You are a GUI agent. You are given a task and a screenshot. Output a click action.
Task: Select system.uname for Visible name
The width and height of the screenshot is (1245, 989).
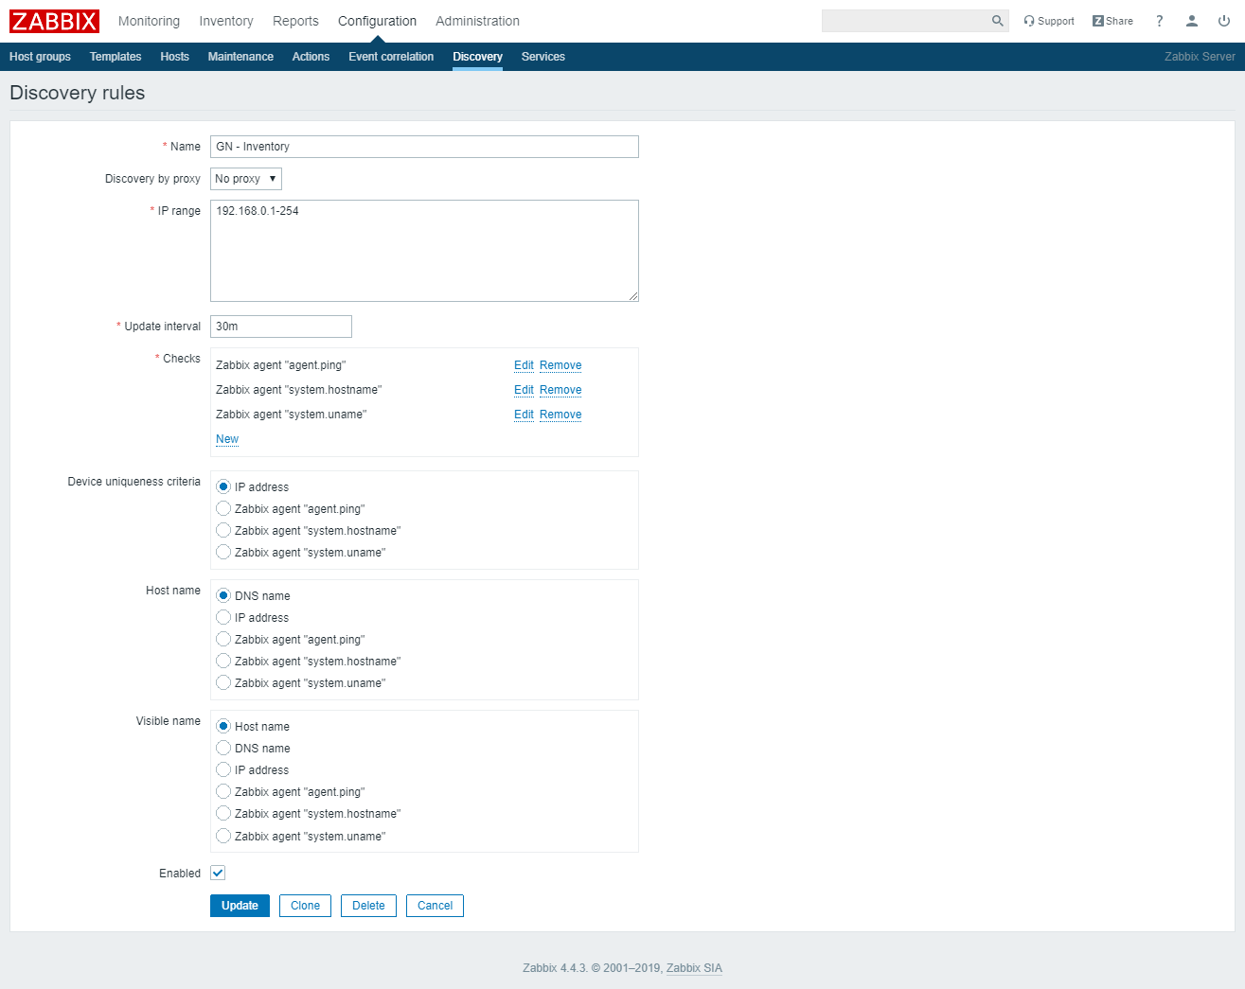[x=223, y=836]
